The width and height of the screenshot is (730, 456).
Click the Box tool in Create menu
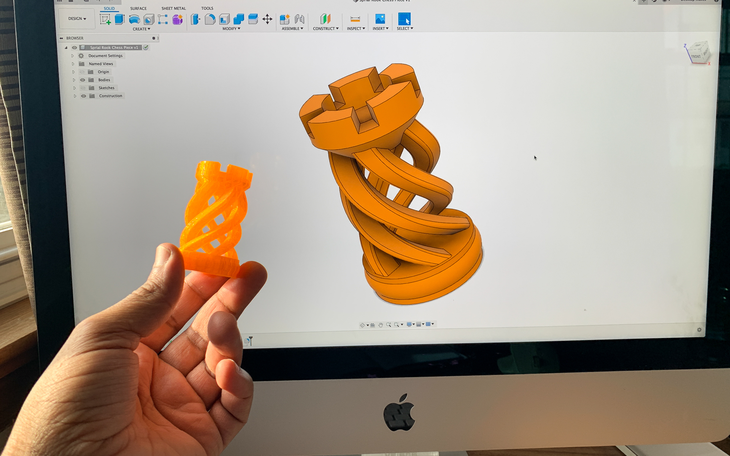(118, 20)
